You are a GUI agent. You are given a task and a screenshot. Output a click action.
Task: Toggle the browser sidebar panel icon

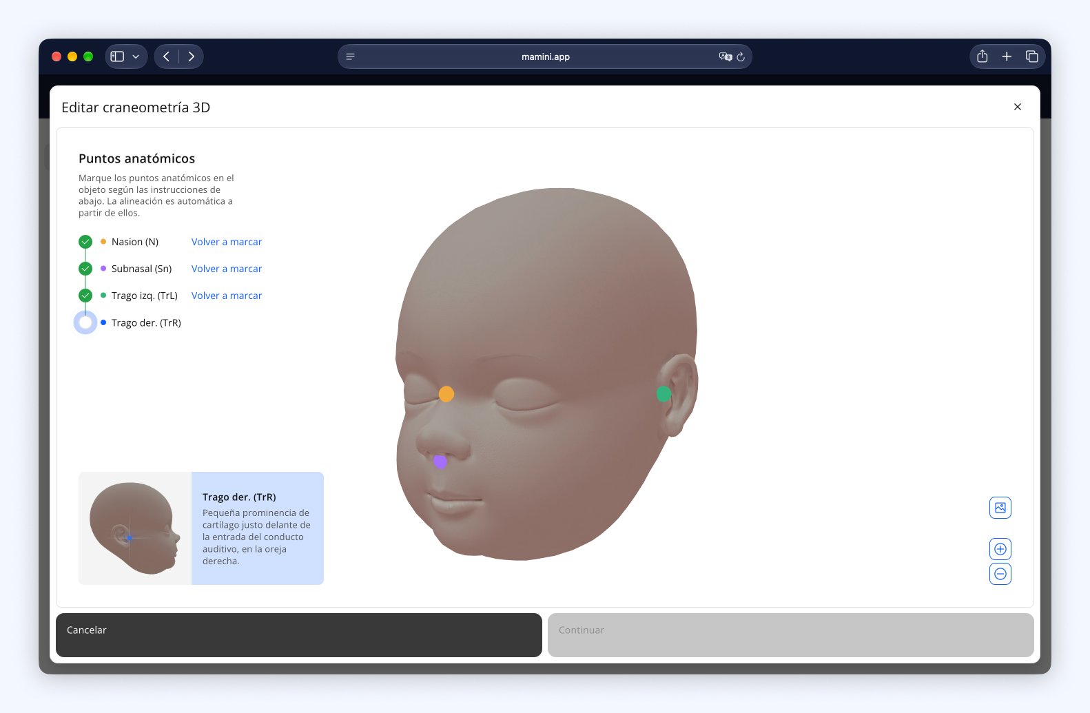click(x=117, y=56)
